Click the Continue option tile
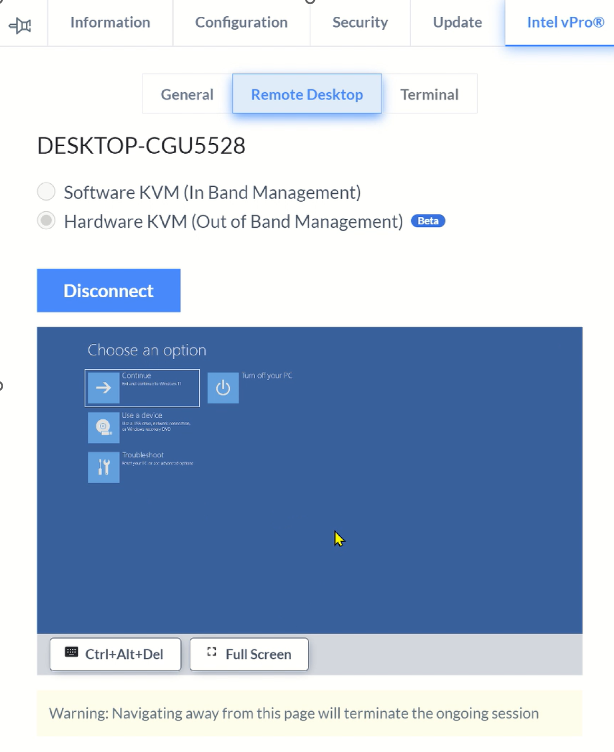The image size is (614, 752). pos(142,388)
